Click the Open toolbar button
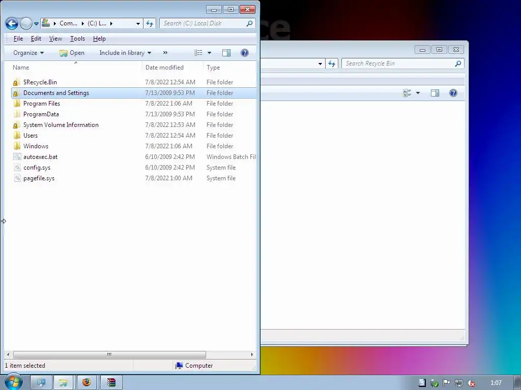The width and height of the screenshot is (521, 390). coord(72,53)
